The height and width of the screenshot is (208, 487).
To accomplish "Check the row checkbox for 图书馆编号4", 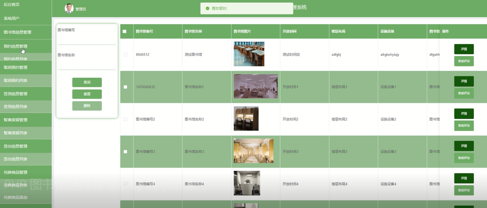I will click(x=125, y=184).
